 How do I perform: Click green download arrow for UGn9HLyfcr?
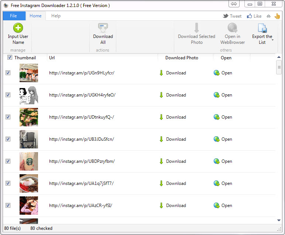(x=161, y=73)
